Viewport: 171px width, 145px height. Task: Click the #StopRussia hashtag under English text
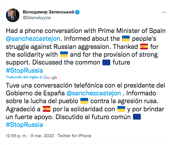pyautogui.click(x=24, y=71)
